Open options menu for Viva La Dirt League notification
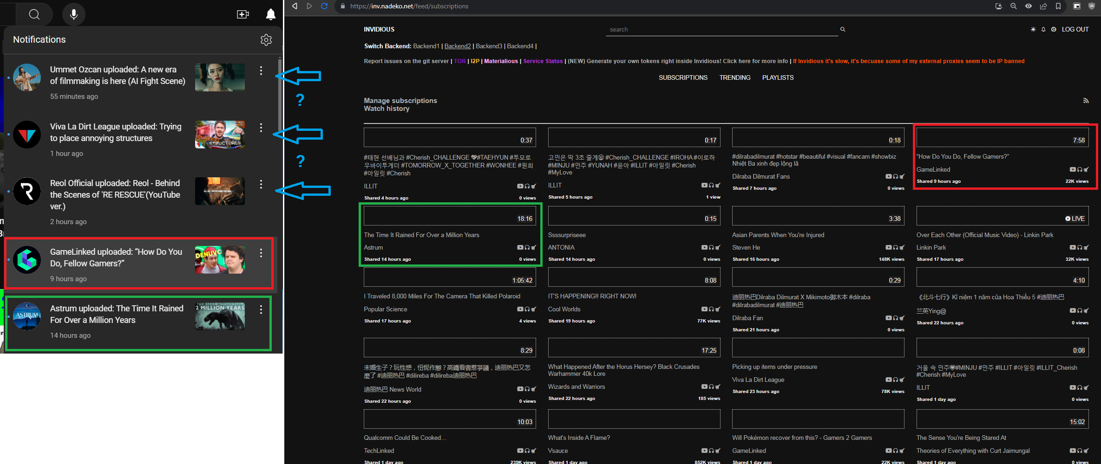Screen dimensions: 1101x464 (261, 127)
